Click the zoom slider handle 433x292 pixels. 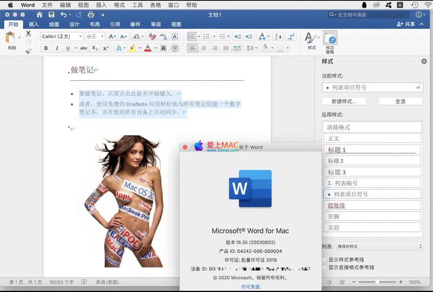coord(377,282)
